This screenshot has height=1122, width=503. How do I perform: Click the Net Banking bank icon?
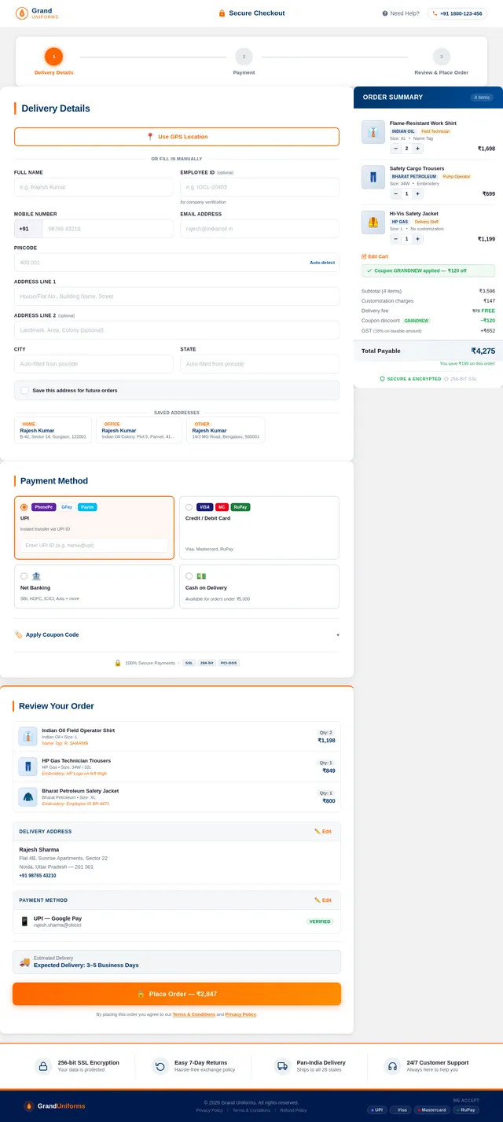pyautogui.click(x=37, y=576)
